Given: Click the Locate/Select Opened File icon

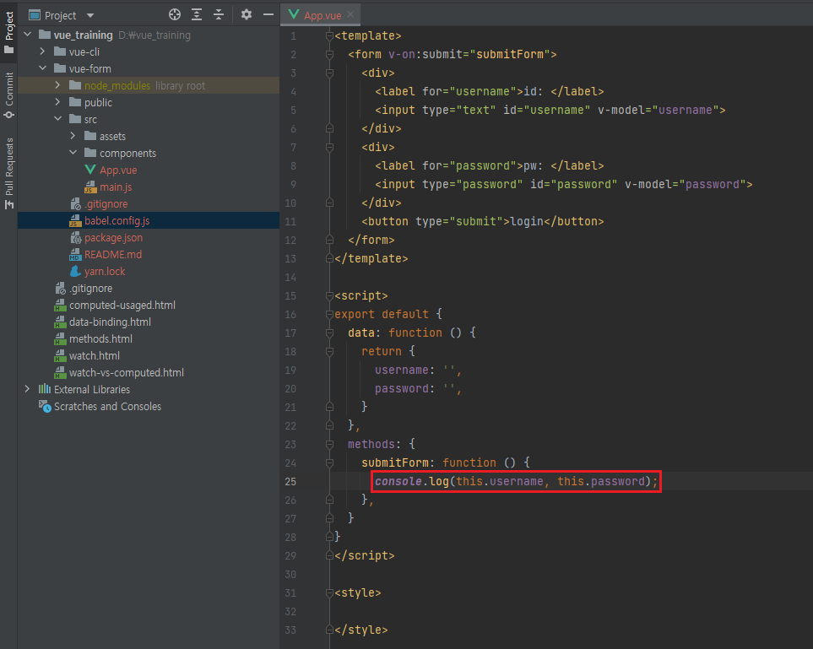Looking at the screenshot, I should pos(175,14).
